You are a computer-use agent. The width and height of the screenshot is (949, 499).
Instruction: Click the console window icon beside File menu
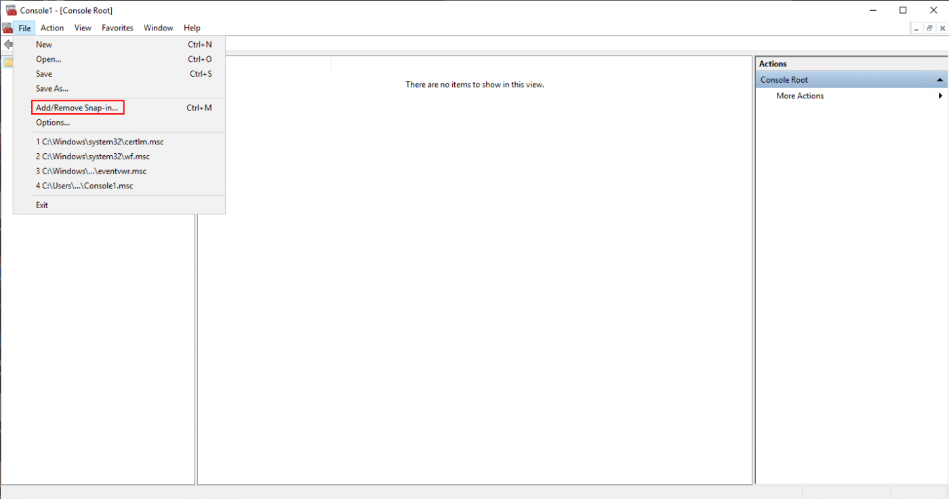8,28
